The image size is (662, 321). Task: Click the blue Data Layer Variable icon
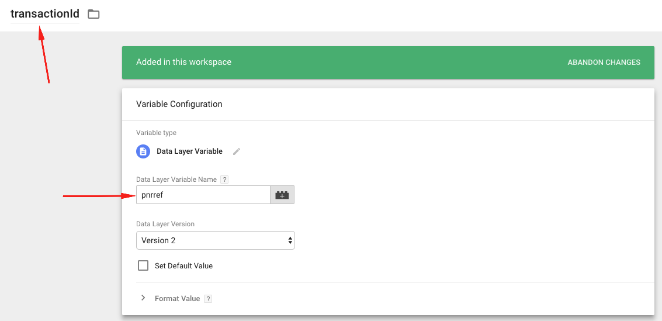pos(143,151)
